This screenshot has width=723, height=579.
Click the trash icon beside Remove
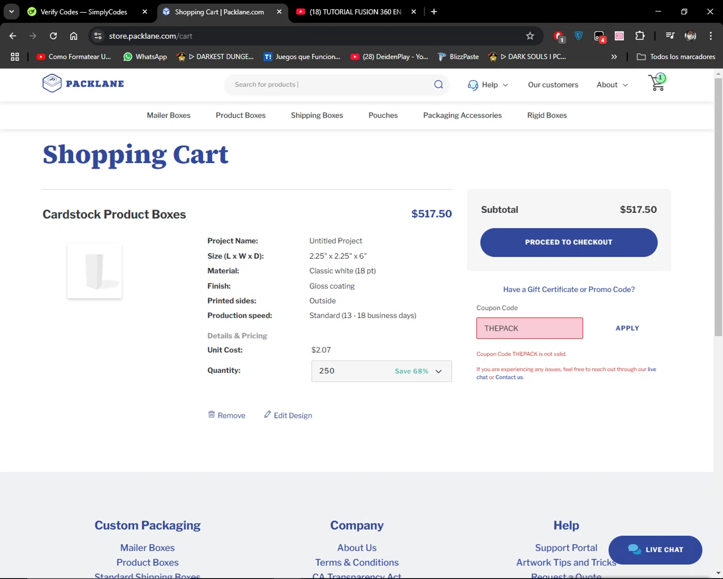[211, 414]
